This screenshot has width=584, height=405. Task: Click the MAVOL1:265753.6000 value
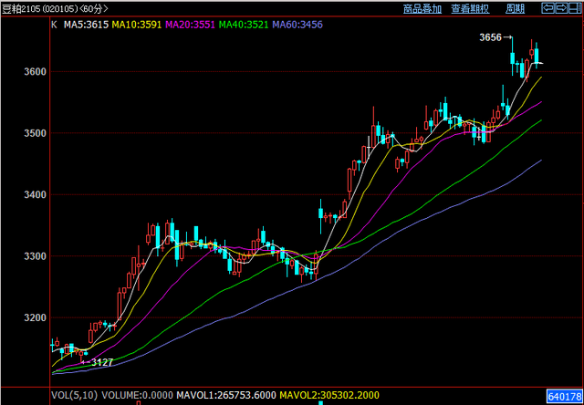226,395
